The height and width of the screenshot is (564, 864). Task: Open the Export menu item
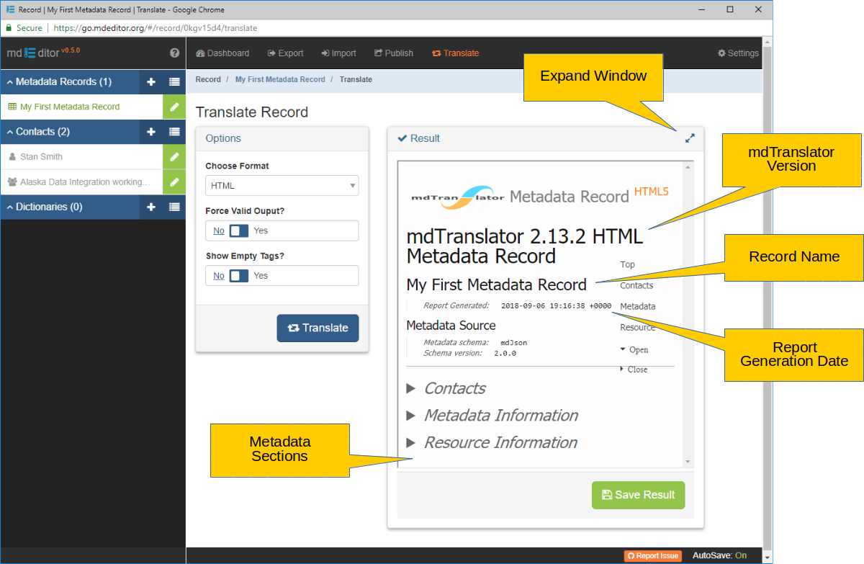[x=285, y=53]
